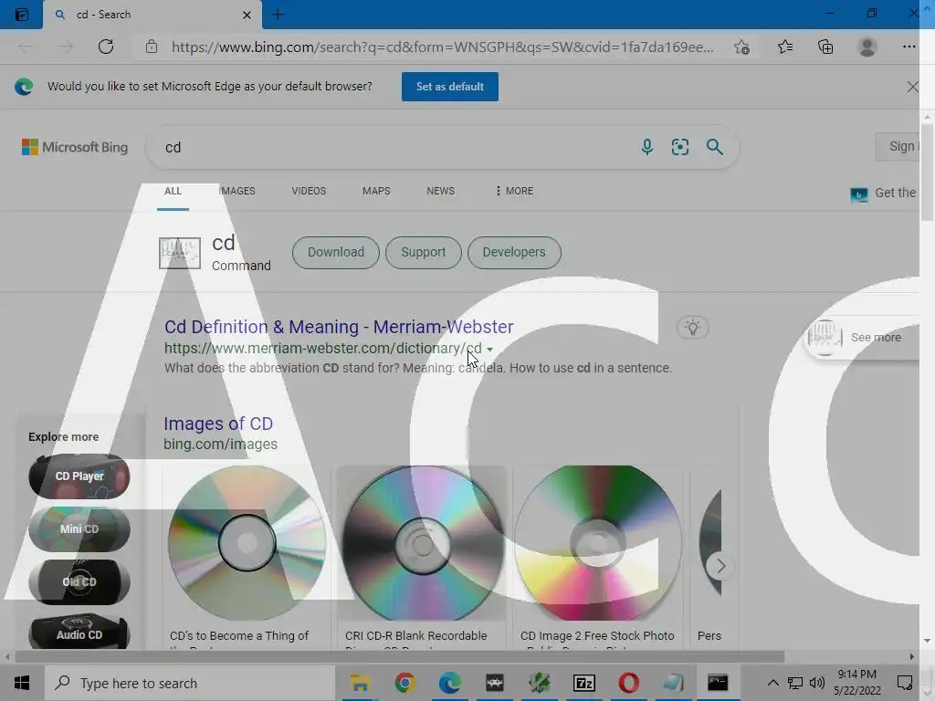The width and height of the screenshot is (935, 701).
Task: Click the Bing search magnifier icon
Action: (714, 147)
